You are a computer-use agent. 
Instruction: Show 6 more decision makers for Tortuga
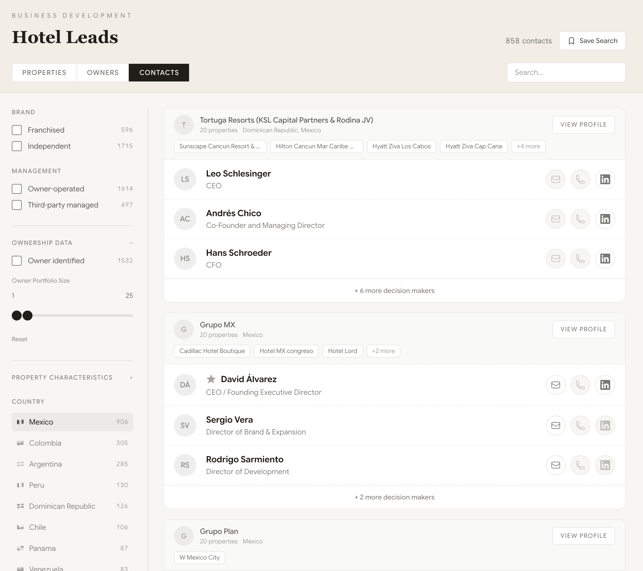(394, 290)
